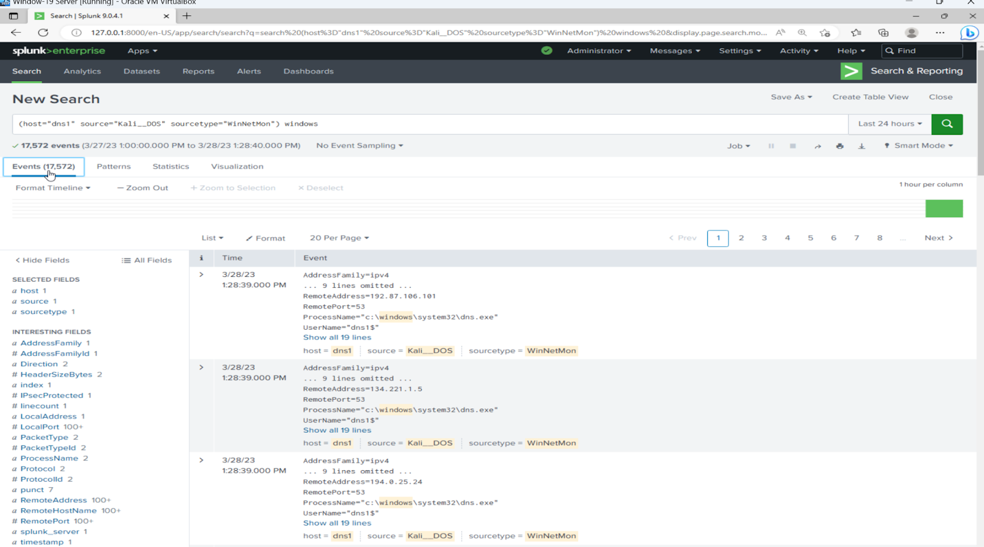This screenshot has height=547, width=984.
Task: Click Next page of results
Action: (x=938, y=238)
